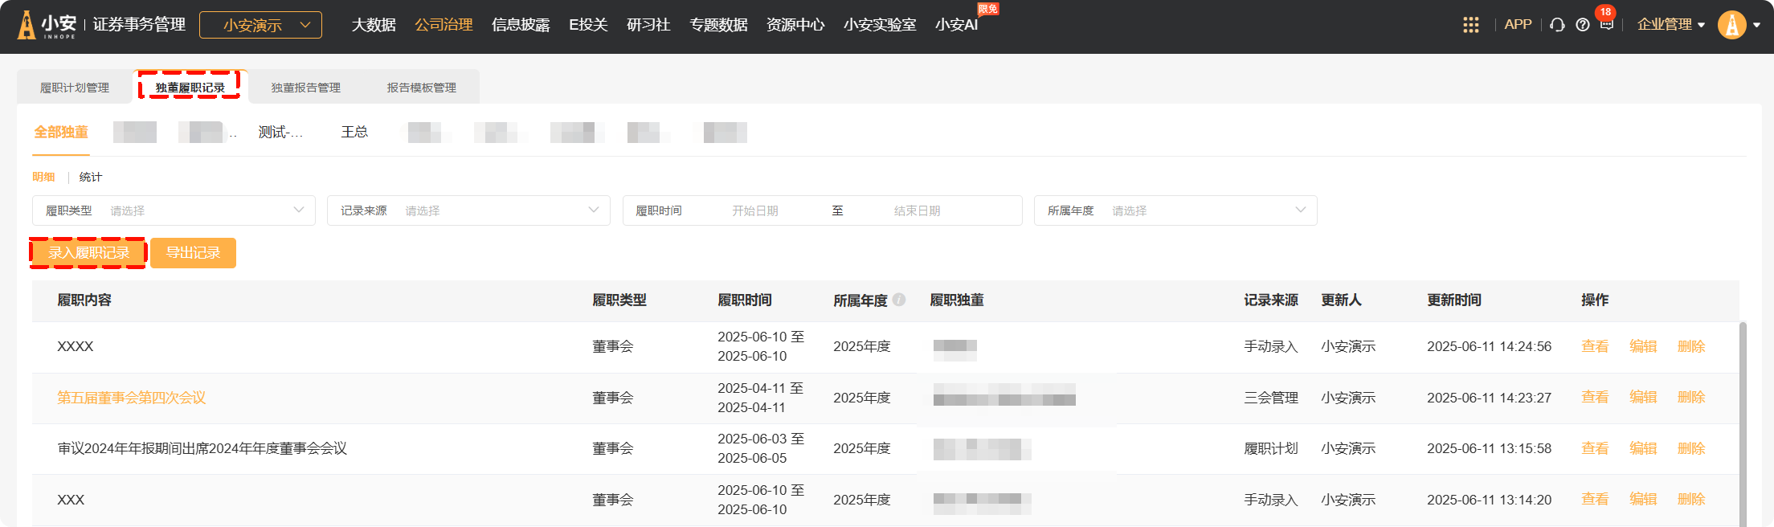Image resolution: width=1774 pixels, height=527 pixels.
Task: Click the user avatar icon
Action: coord(1732,25)
